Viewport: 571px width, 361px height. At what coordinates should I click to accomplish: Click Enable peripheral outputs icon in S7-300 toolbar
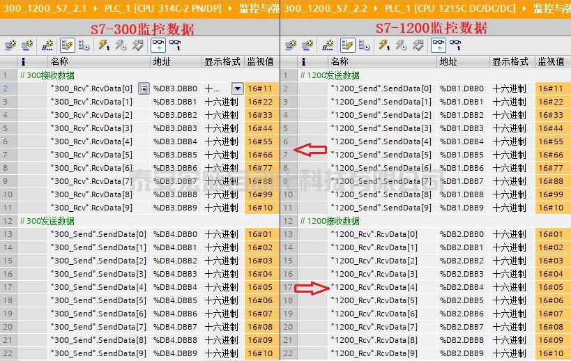[x=138, y=45]
